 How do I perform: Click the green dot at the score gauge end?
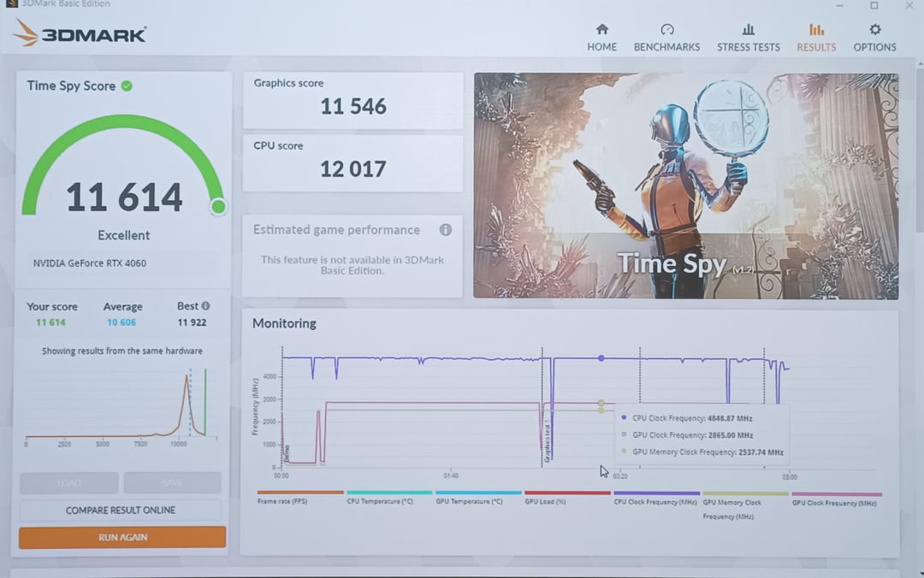click(218, 206)
